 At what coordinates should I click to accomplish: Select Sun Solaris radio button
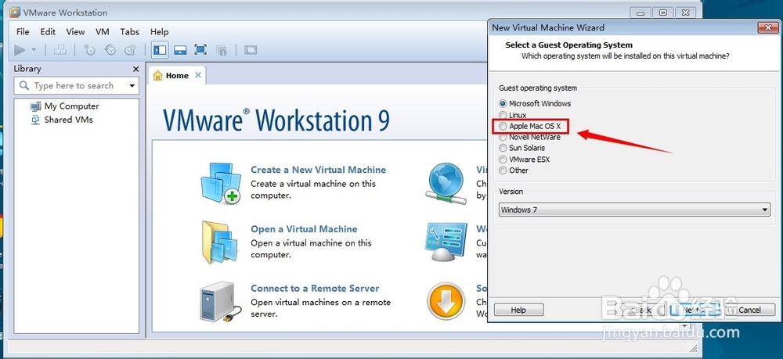pyautogui.click(x=503, y=148)
